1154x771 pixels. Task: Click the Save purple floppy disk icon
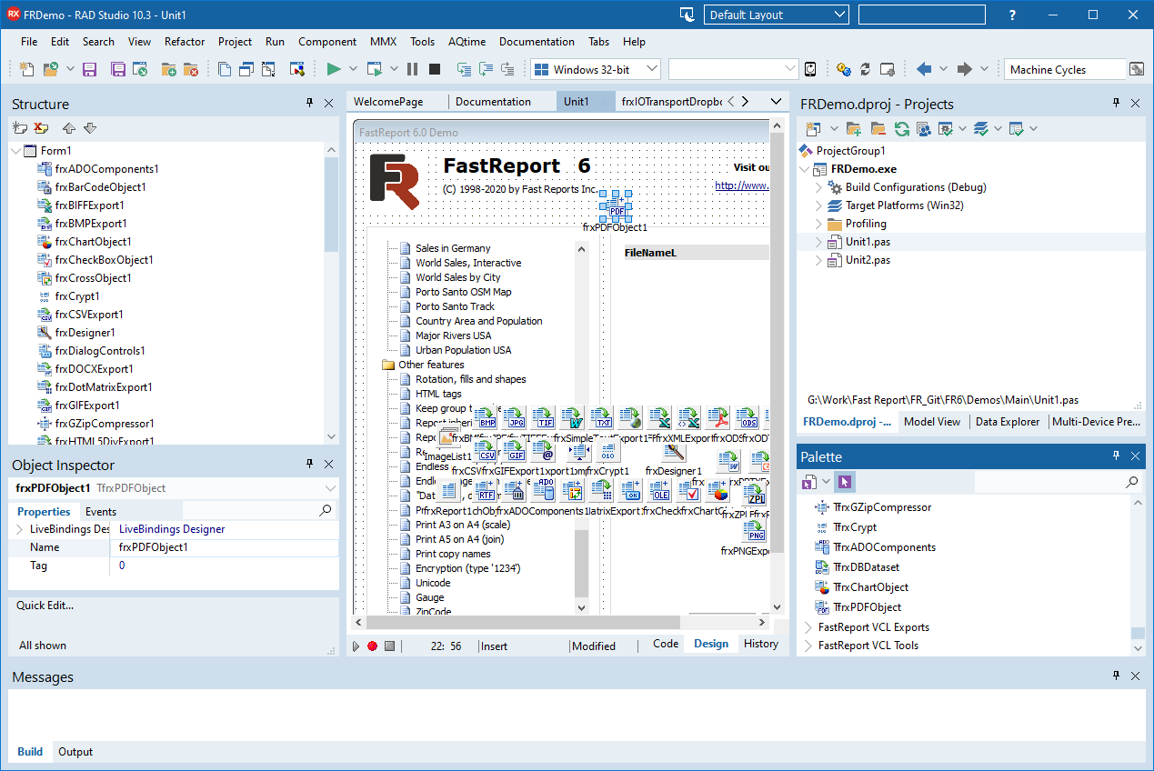click(89, 69)
